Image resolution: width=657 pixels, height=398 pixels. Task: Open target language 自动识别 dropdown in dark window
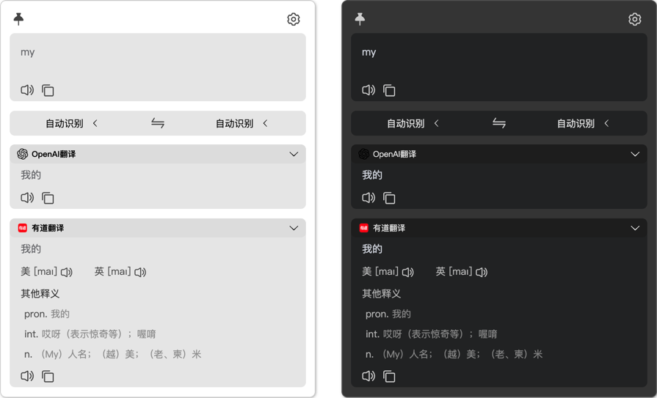[x=584, y=123]
